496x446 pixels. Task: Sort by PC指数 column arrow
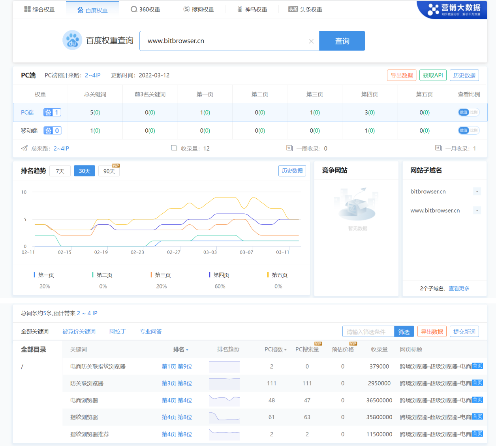coord(286,350)
